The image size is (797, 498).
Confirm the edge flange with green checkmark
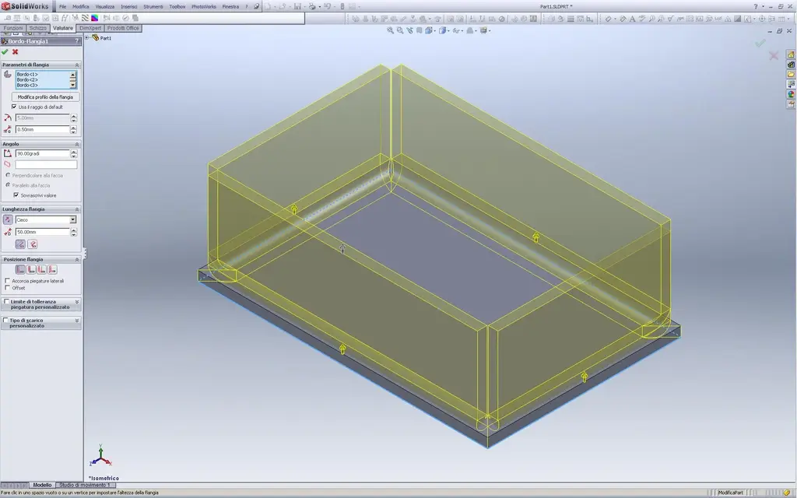tap(5, 51)
